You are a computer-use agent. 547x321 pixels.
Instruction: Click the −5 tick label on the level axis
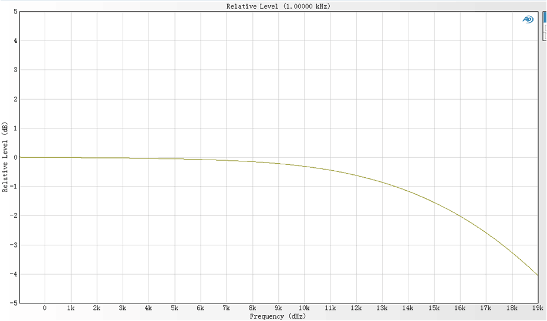pos(13,303)
